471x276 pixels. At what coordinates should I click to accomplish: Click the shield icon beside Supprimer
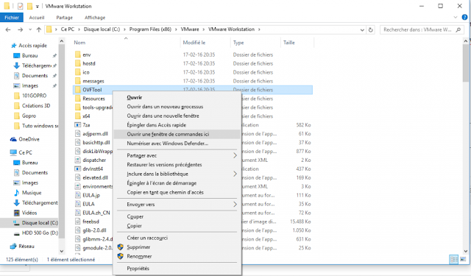[x=121, y=247]
